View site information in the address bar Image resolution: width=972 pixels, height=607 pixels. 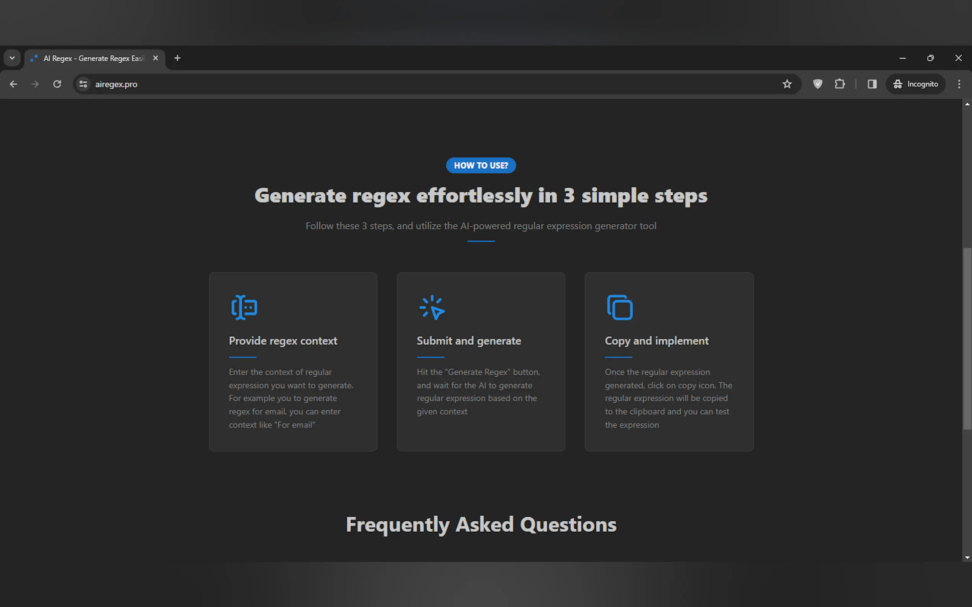click(83, 84)
